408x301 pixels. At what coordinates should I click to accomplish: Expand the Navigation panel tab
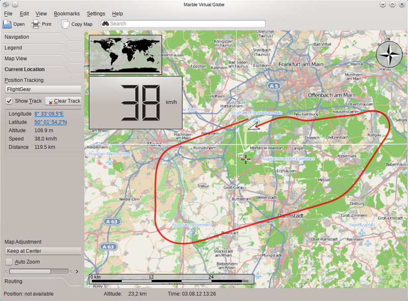point(17,37)
